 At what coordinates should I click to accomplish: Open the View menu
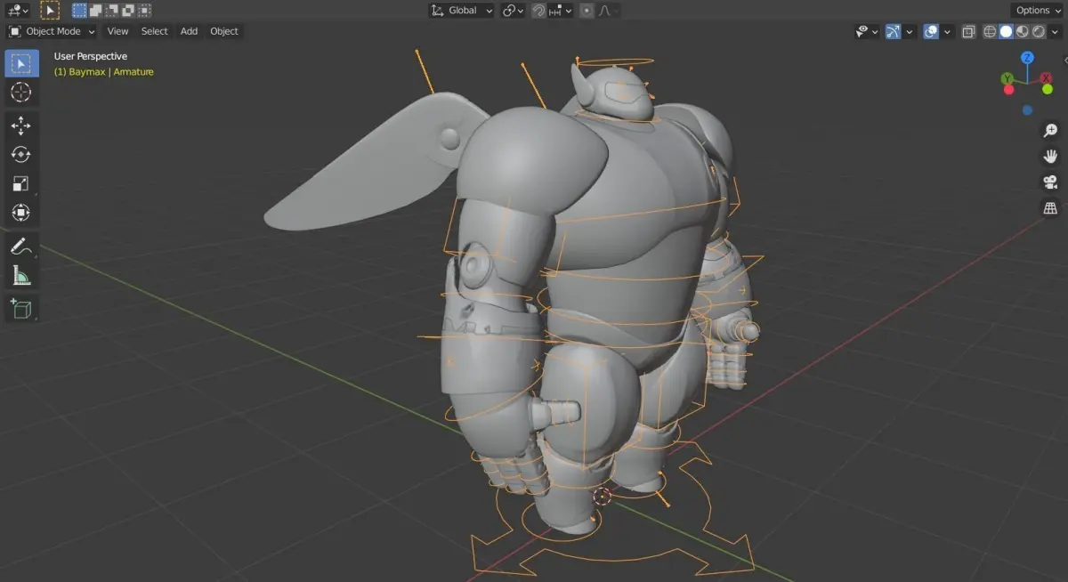point(117,31)
